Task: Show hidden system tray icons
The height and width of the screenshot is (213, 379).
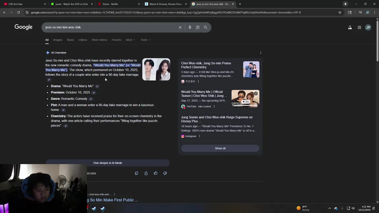Action: coord(330,208)
